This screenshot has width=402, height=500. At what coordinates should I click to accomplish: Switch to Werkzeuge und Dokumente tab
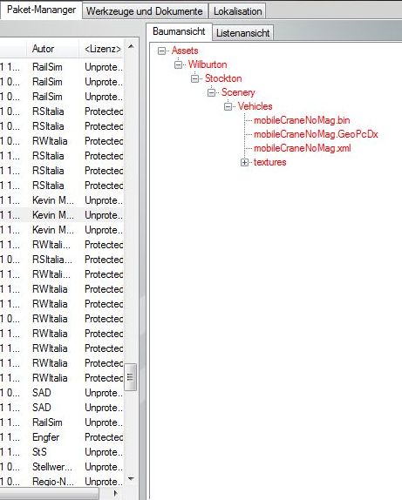click(145, 11)
